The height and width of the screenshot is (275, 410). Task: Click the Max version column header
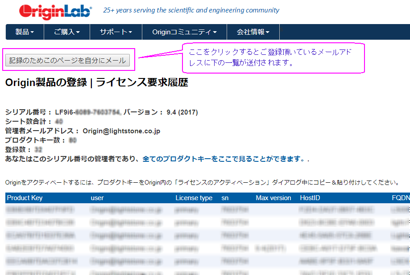click(273, 198)
